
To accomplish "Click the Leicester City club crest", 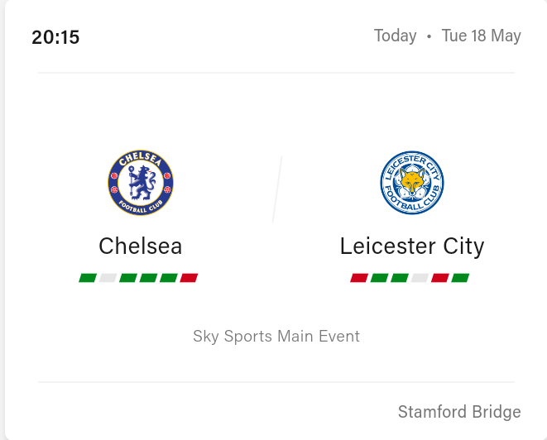I will pos(412,183).
